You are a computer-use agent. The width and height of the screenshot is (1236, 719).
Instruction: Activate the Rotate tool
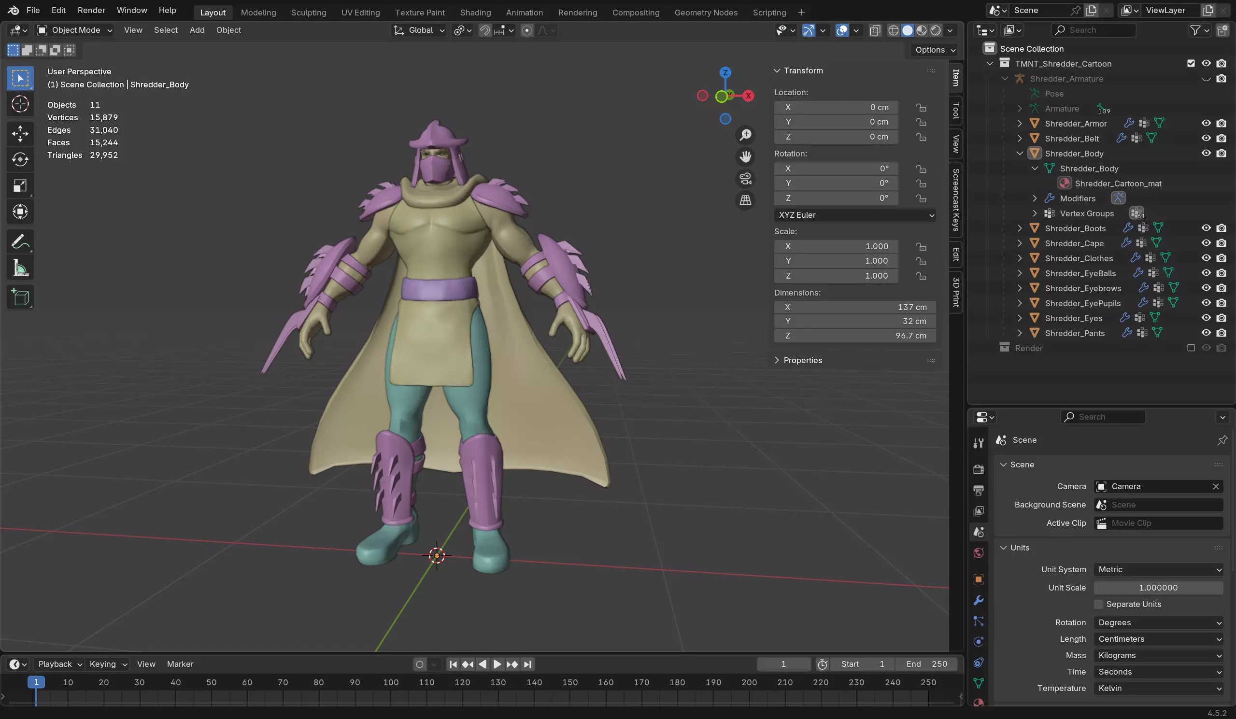[20, 159]
